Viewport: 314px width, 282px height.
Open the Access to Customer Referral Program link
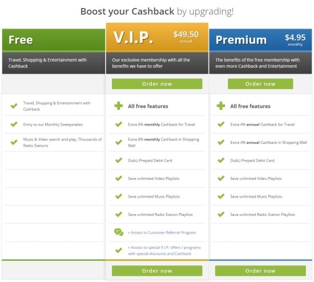pos(162,232)
